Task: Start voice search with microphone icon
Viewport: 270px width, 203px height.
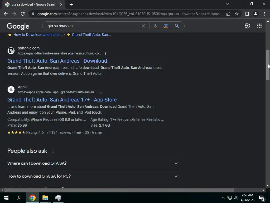Action: 155,26
